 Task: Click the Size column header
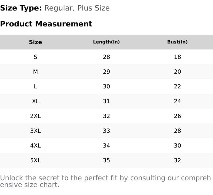35,42
